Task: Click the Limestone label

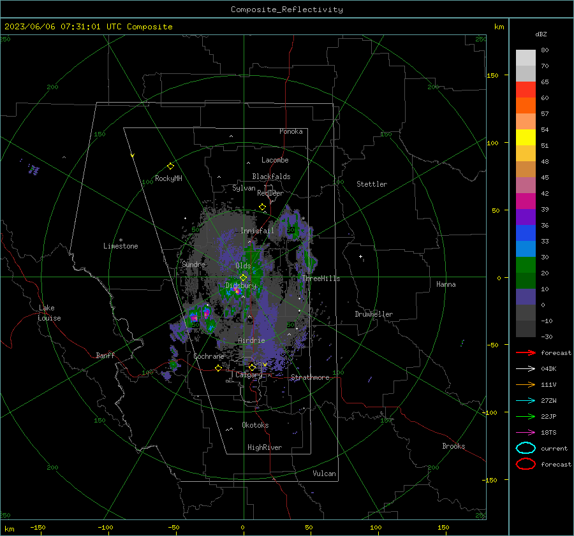Action: point(121,246)
